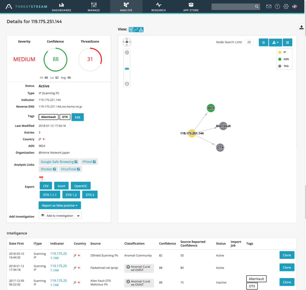Click Add to investigation button
Screen dimensions: 306x290
click(57, 216)
